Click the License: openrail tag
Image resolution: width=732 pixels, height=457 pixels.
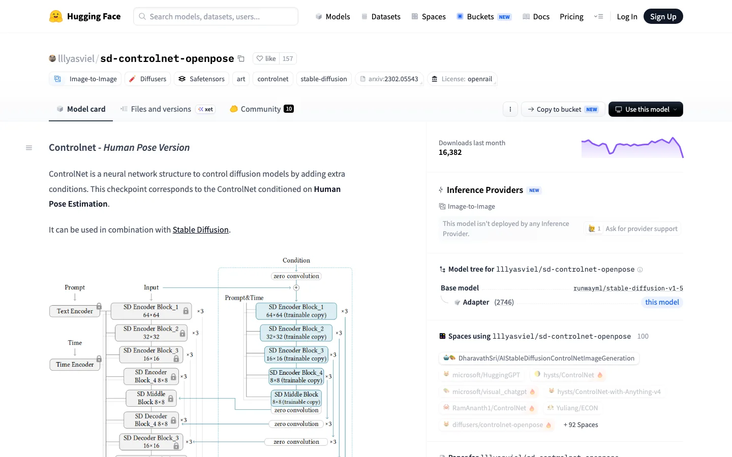tap(462, 79)
